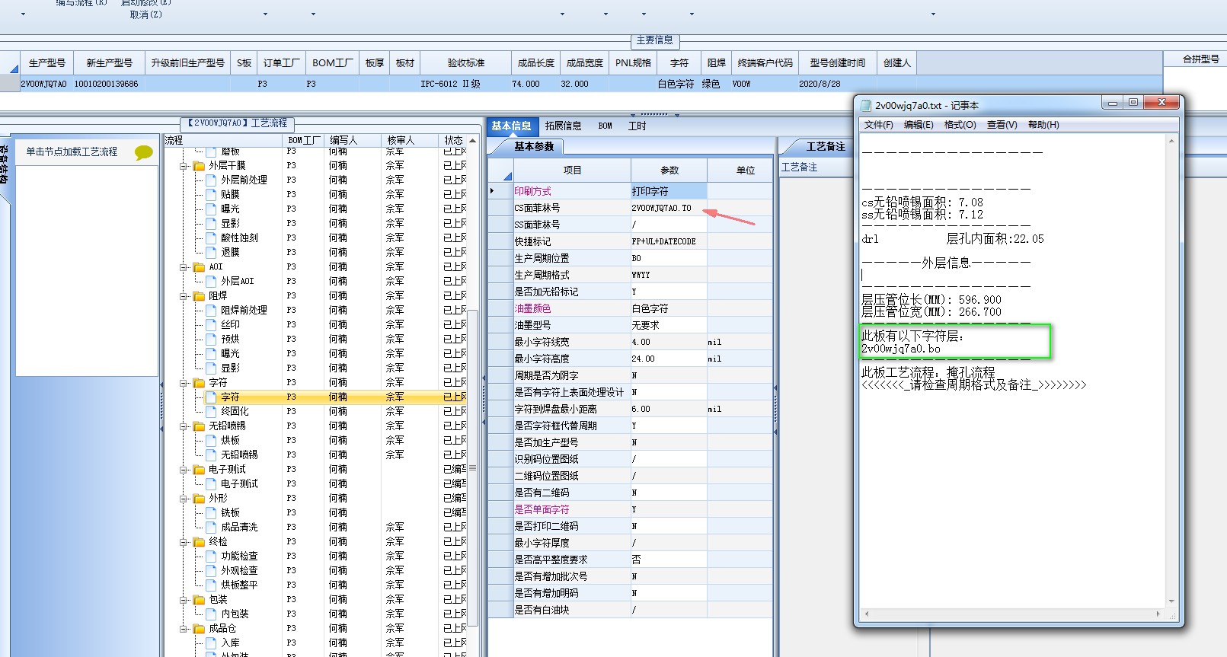The image size is (1227, 657).
Task: Click document icon beside 外层AOI
Action: coord(211,281)
